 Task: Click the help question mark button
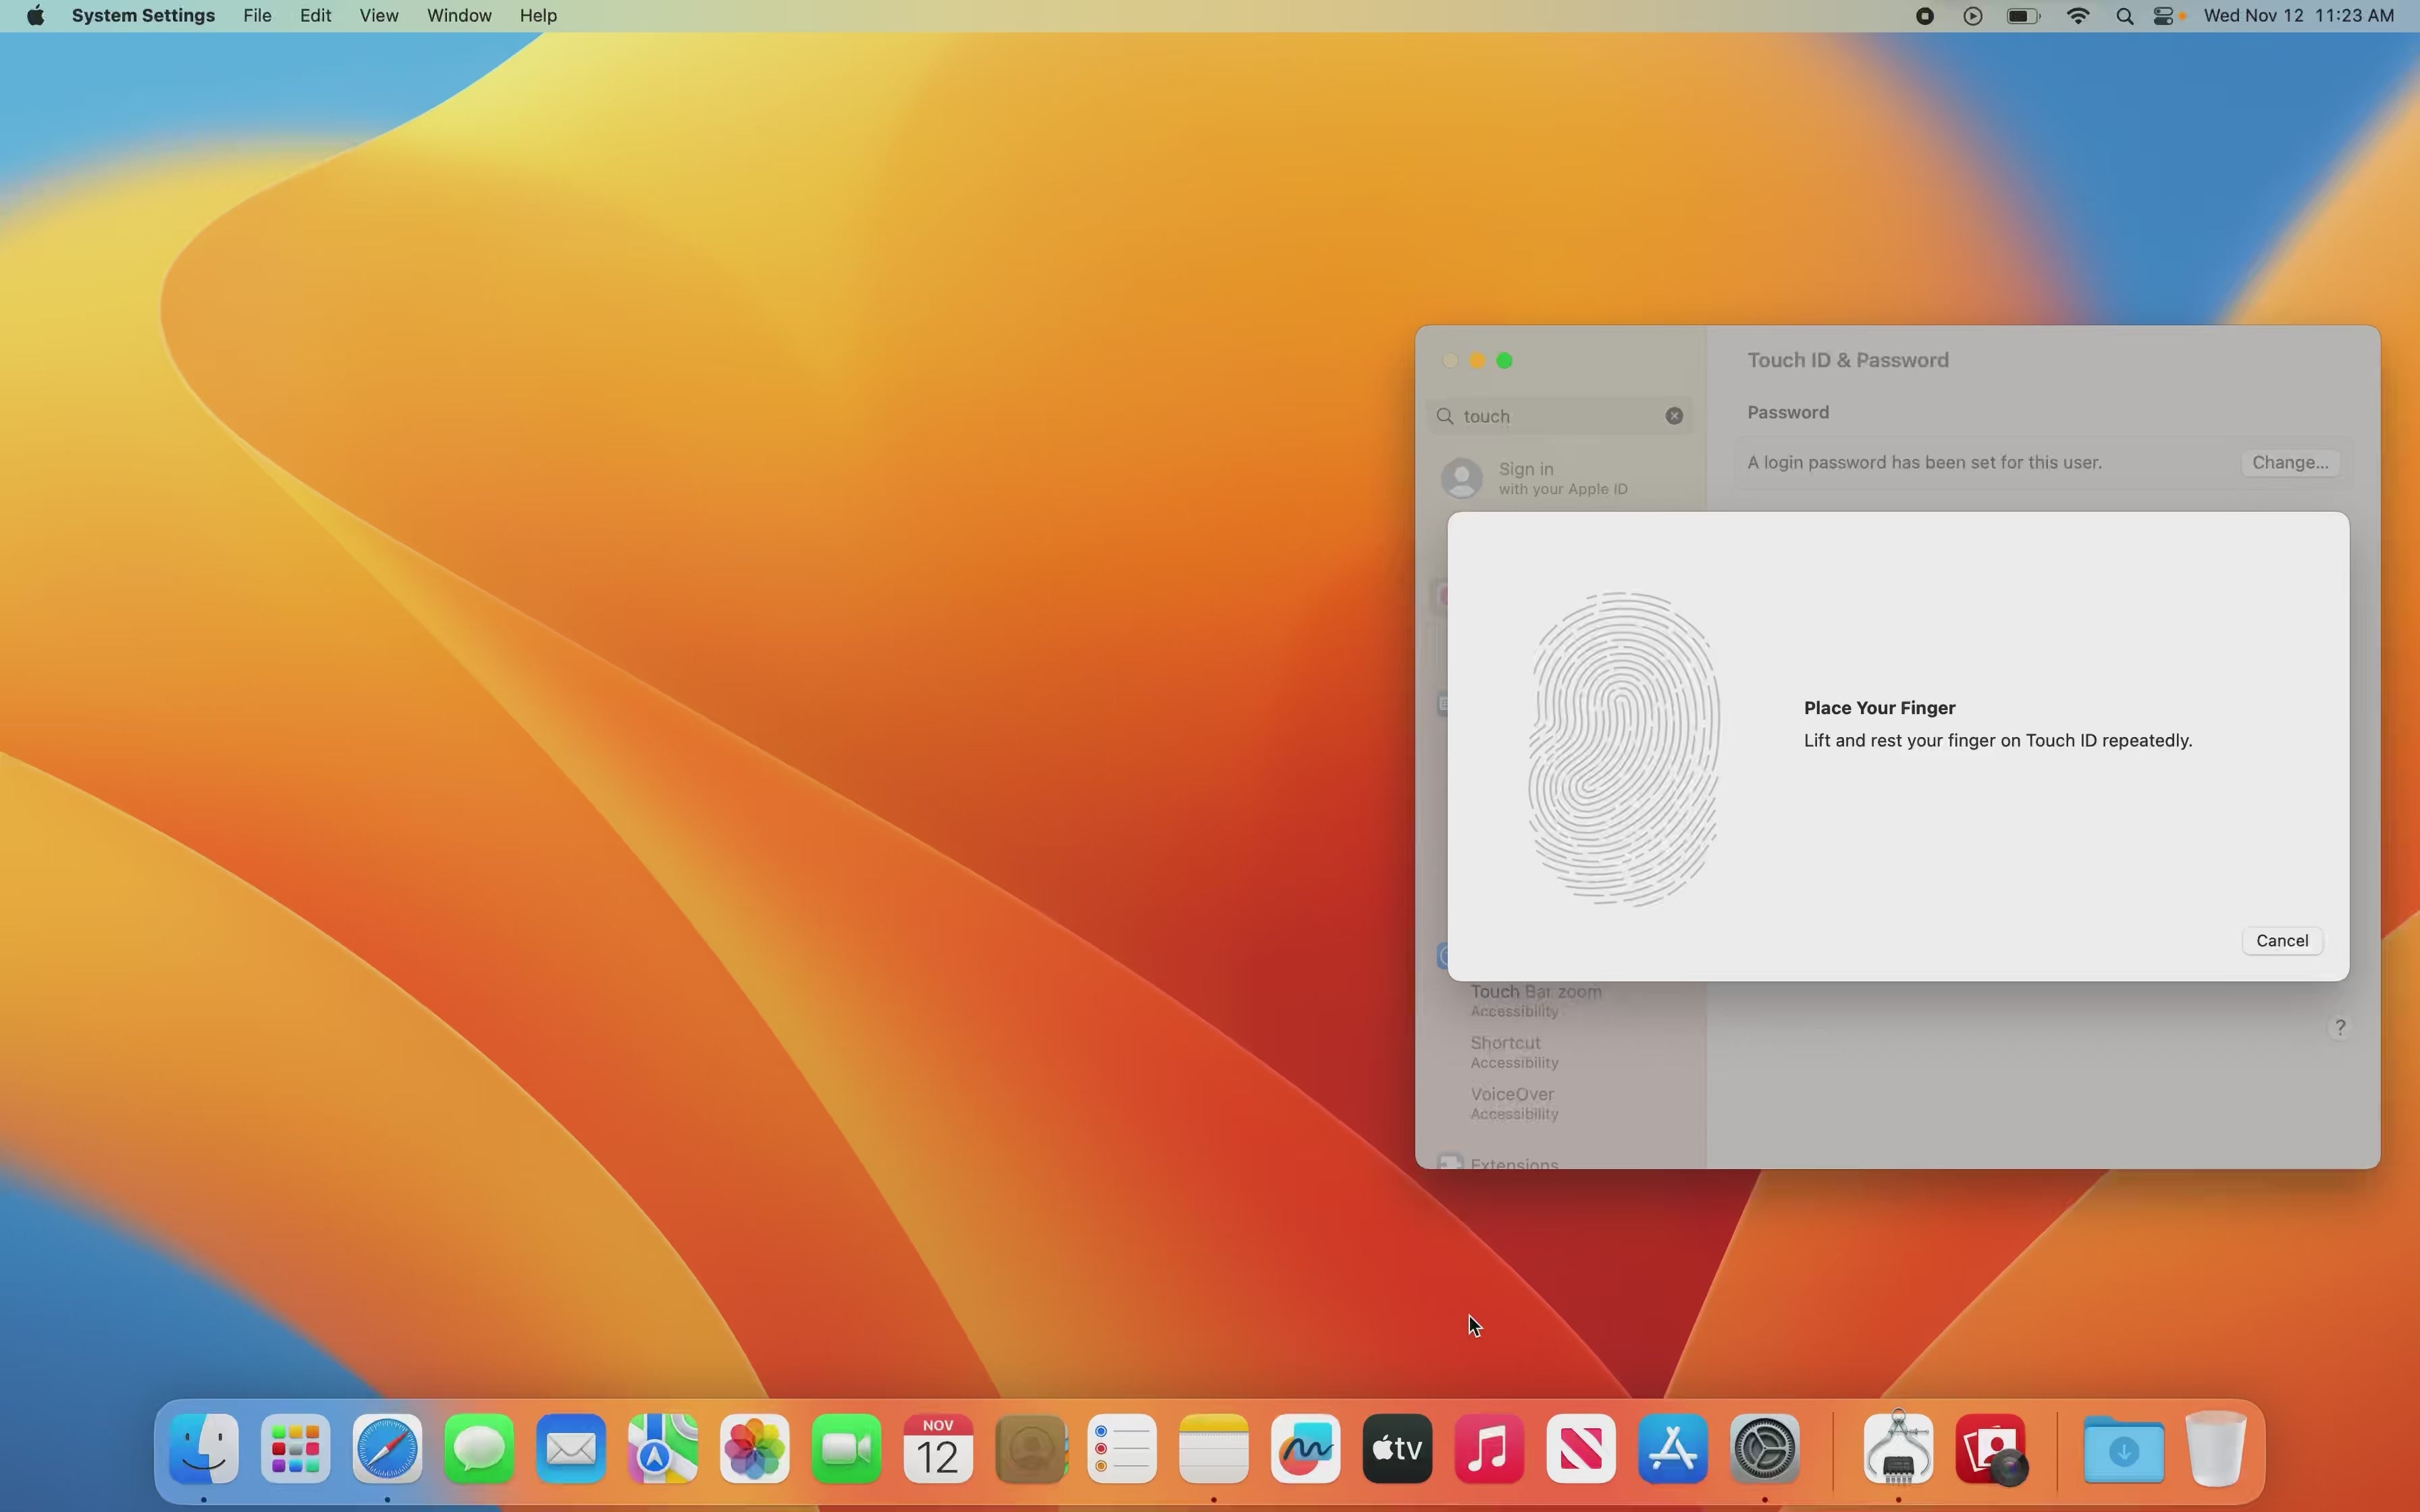point(2341,1027)
